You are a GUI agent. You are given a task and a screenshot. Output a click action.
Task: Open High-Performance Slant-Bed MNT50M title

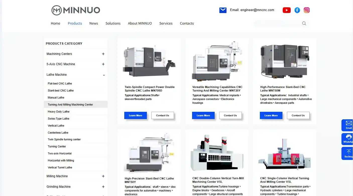(283, 89)
